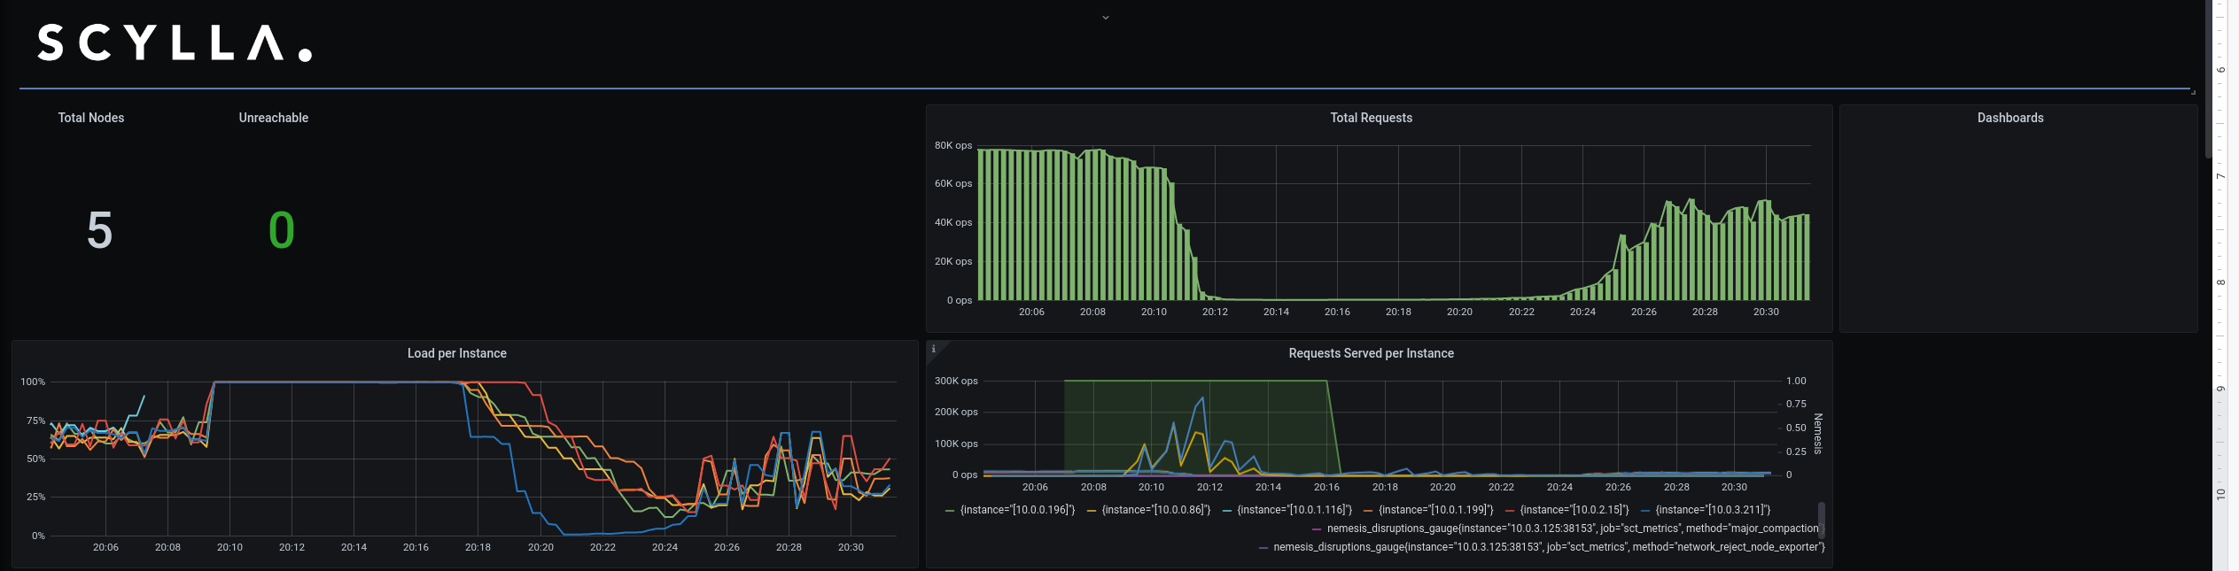Click the panel resize handle under header line

click(2193, 92)
